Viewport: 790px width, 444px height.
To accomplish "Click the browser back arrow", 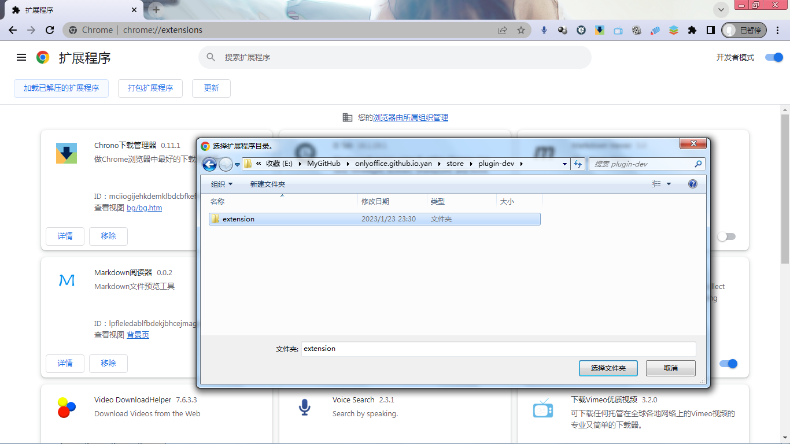I will click(x=13, y=30).
